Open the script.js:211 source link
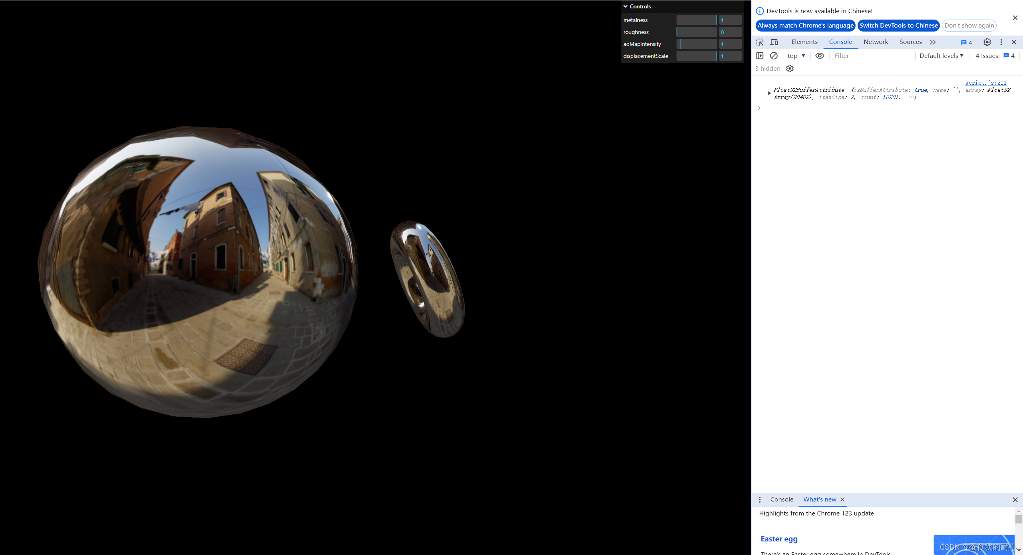 pyautogui.click(x=985, y=83)
